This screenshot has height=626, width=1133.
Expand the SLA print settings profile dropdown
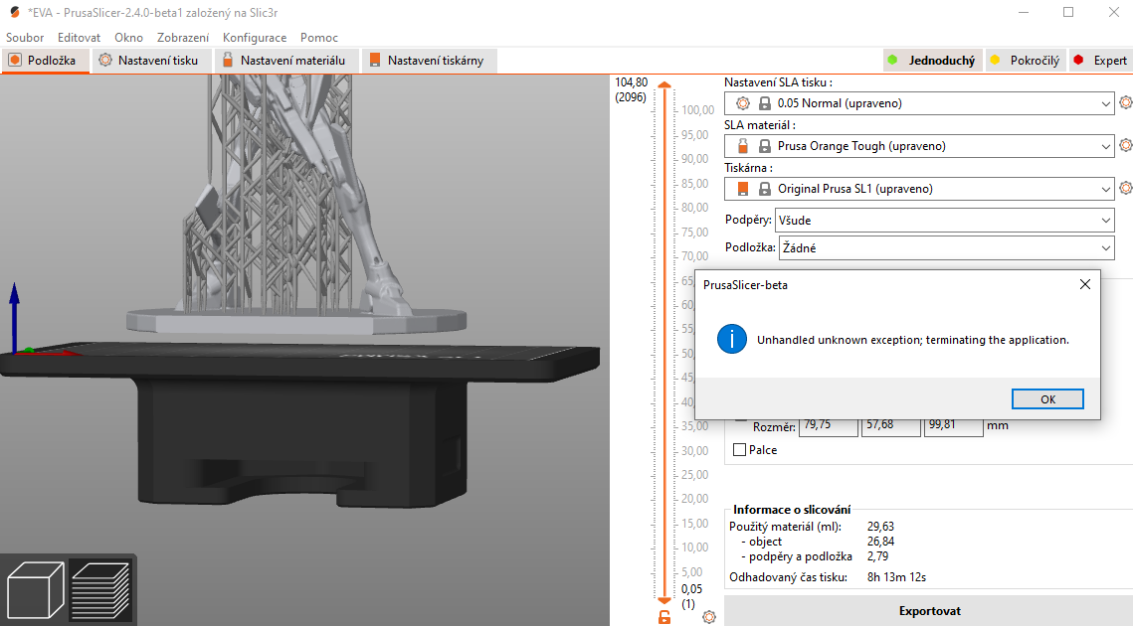tap(1105, 103)
